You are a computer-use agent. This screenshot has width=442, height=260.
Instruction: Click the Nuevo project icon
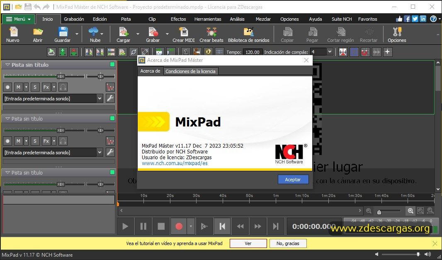13,32
